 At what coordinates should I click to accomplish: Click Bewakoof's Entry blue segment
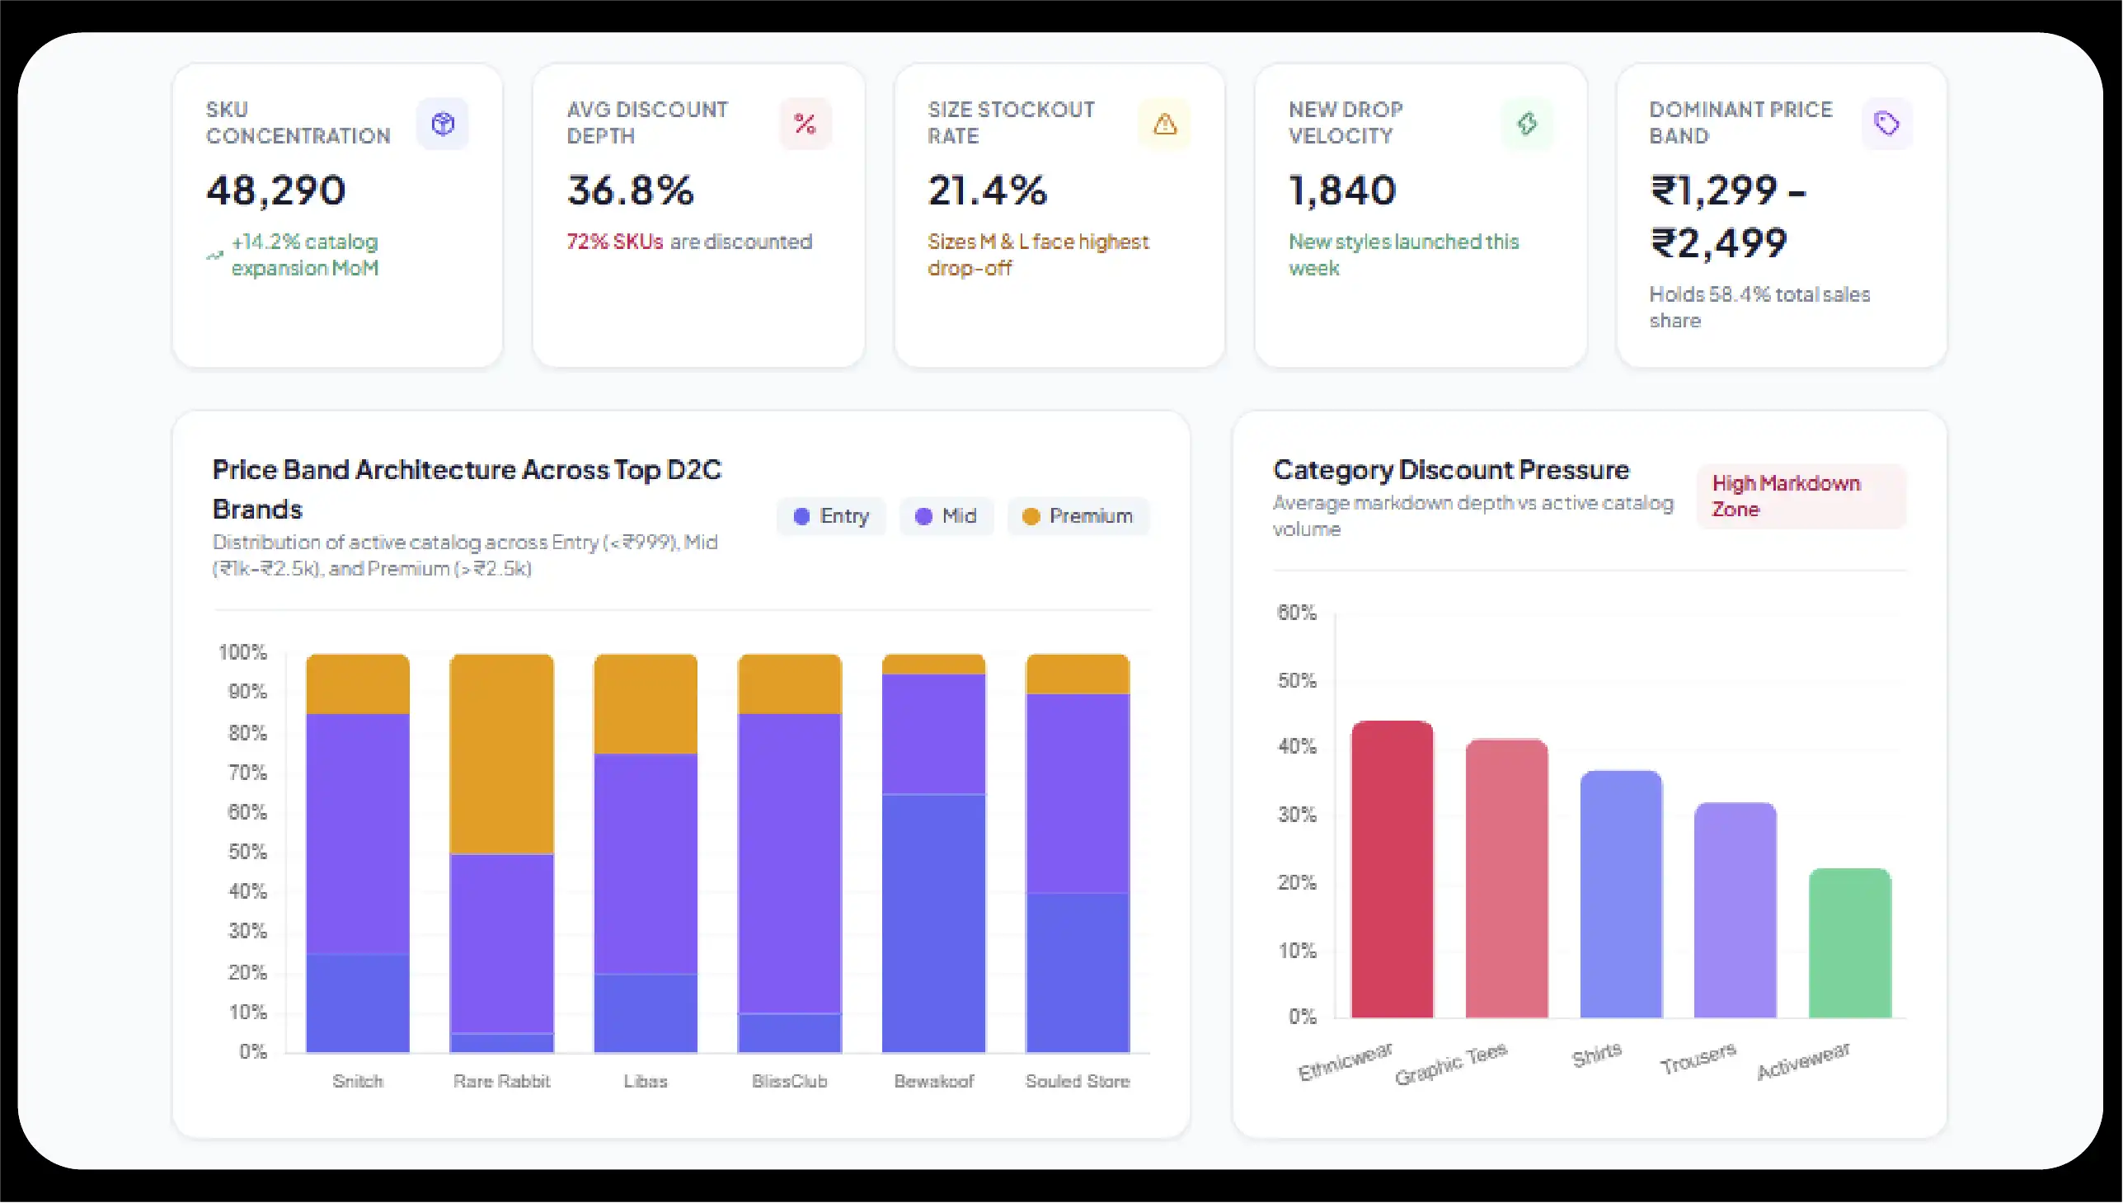click(x=933, y=923)
